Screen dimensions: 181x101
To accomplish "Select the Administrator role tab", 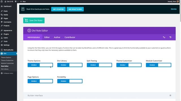I will (34, 37).
